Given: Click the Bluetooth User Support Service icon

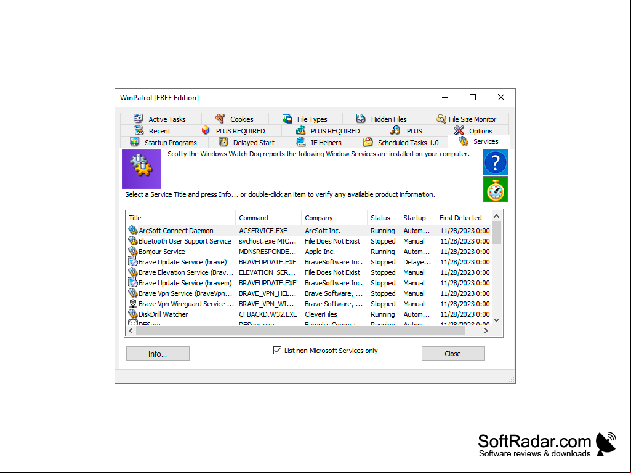Looking at the screenshot, I should [x=133, y=240].
